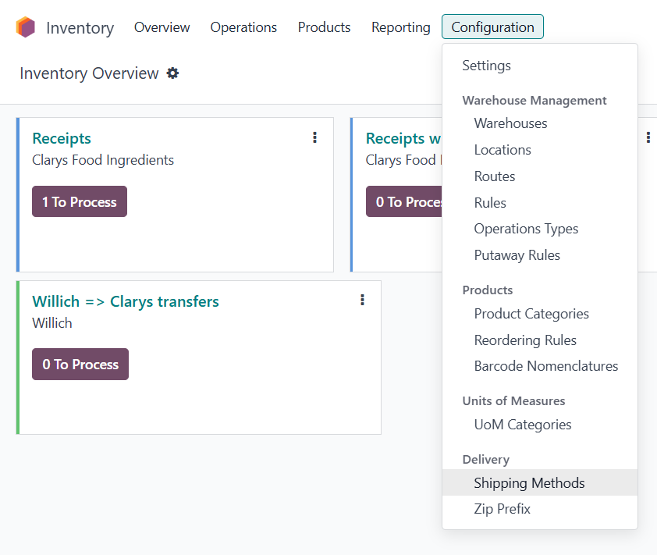Open the Receipts card three-dot menu
The width and height of the screenshot is (657, 555).
[x=314, y=137]
